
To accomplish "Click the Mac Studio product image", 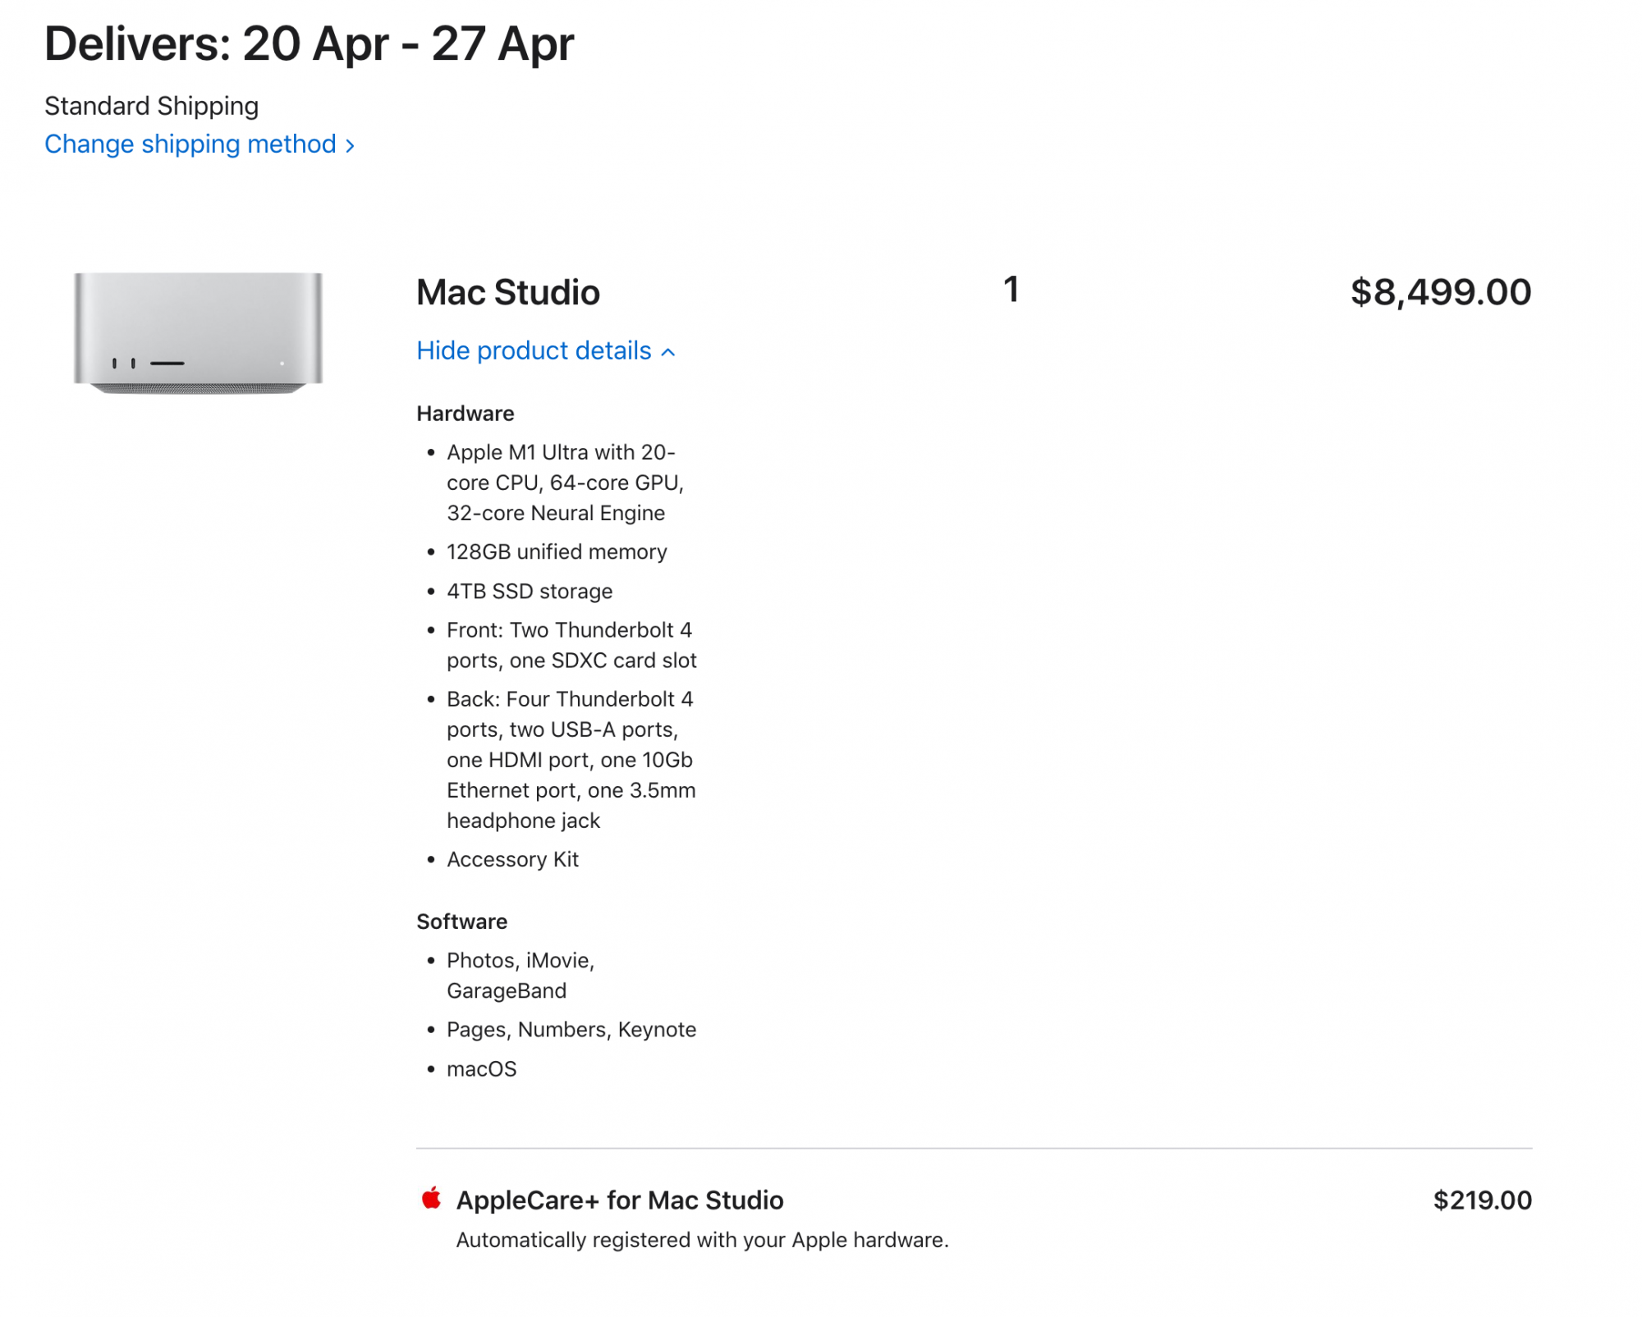I will point(198,332).
